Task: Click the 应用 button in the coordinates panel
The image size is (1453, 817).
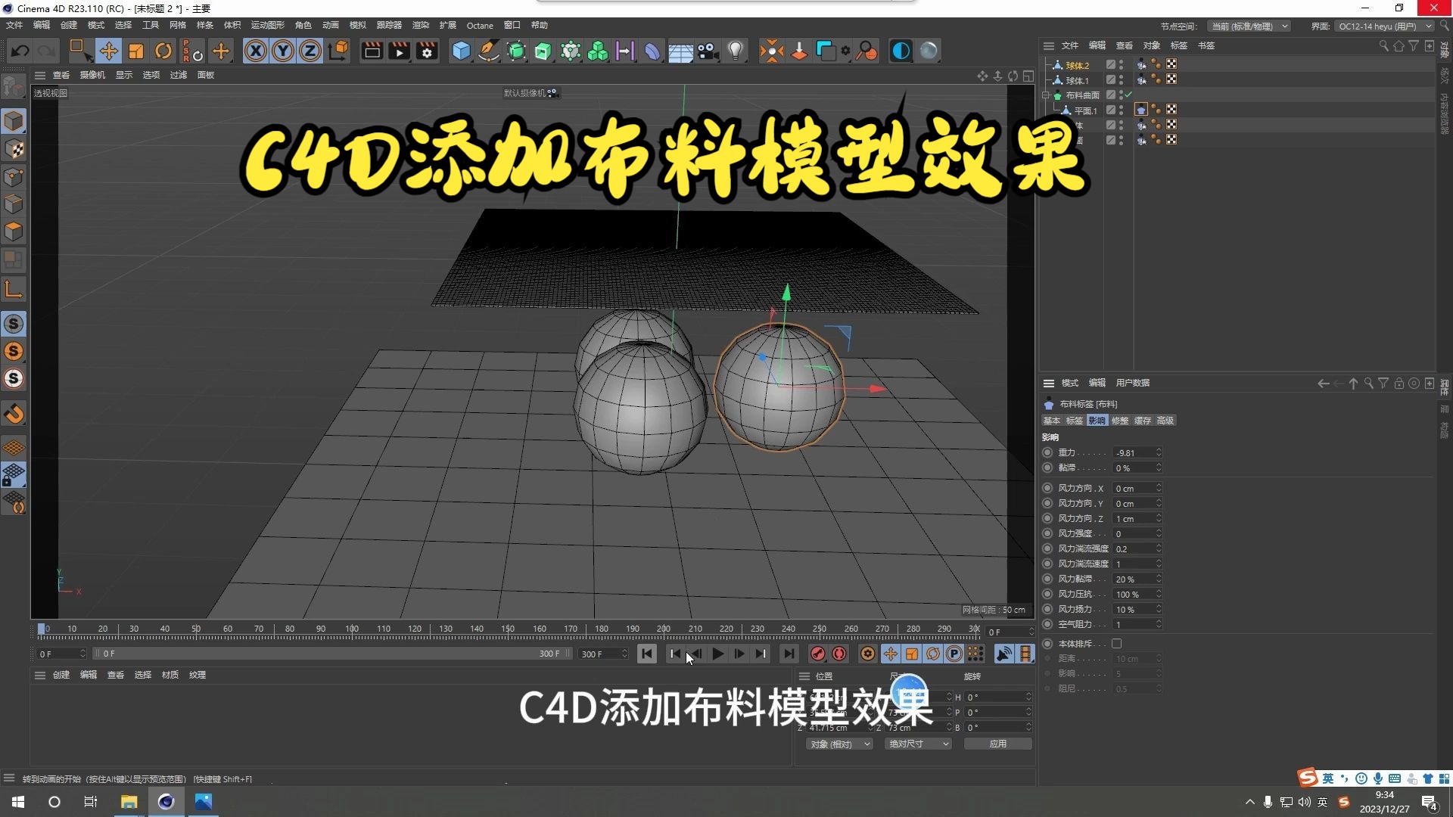Action: pyautogui.click(x=997, y=744)
